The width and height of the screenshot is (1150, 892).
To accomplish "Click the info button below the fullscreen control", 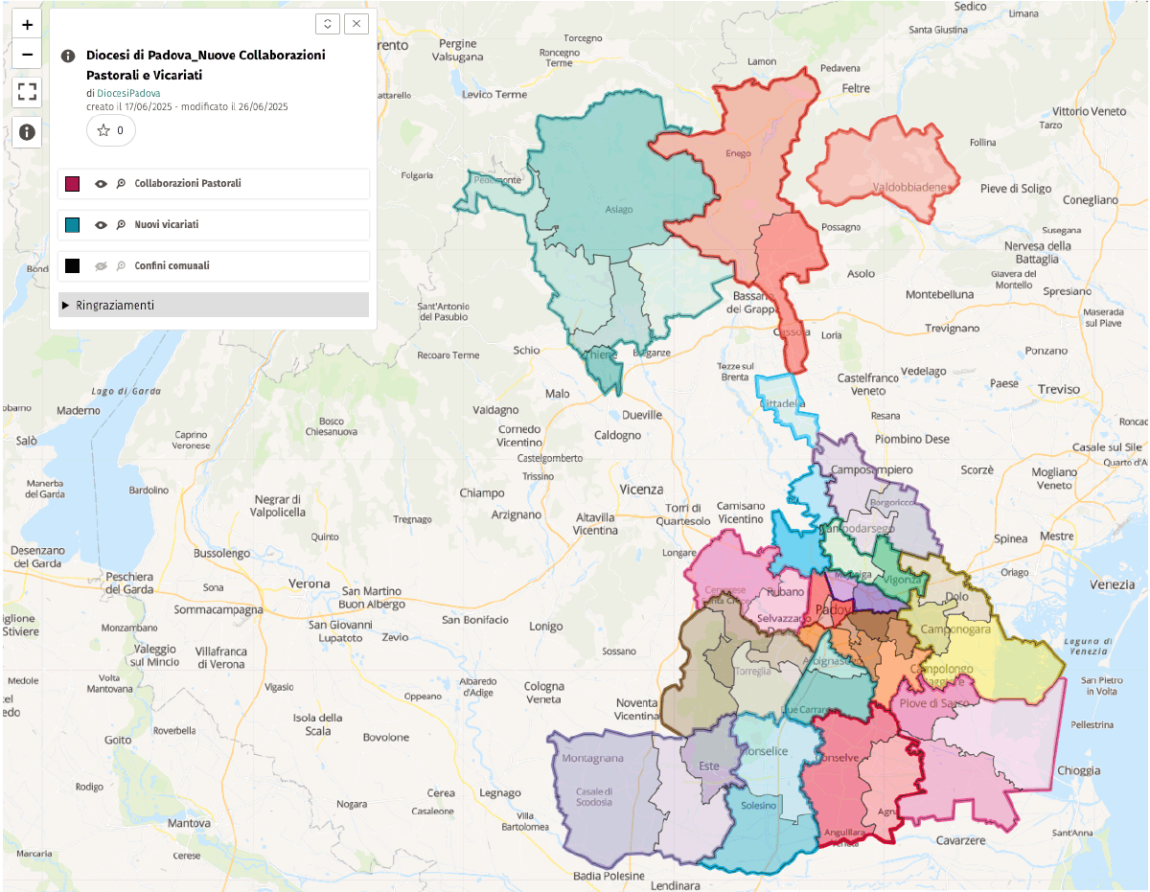I will coord(27,132).
